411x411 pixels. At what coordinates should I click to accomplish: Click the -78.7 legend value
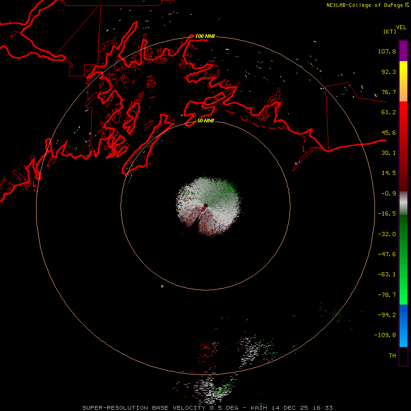[387, 295]
